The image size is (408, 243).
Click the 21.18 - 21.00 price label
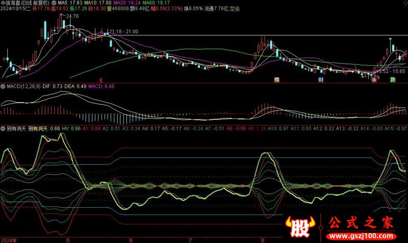123,32
